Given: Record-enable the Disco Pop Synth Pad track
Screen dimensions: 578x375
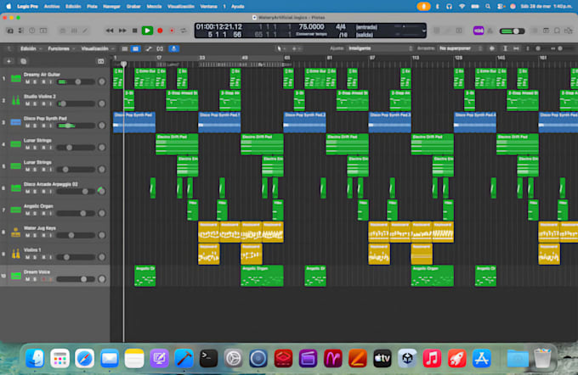Looking at the screenshot, I should 43,126.
